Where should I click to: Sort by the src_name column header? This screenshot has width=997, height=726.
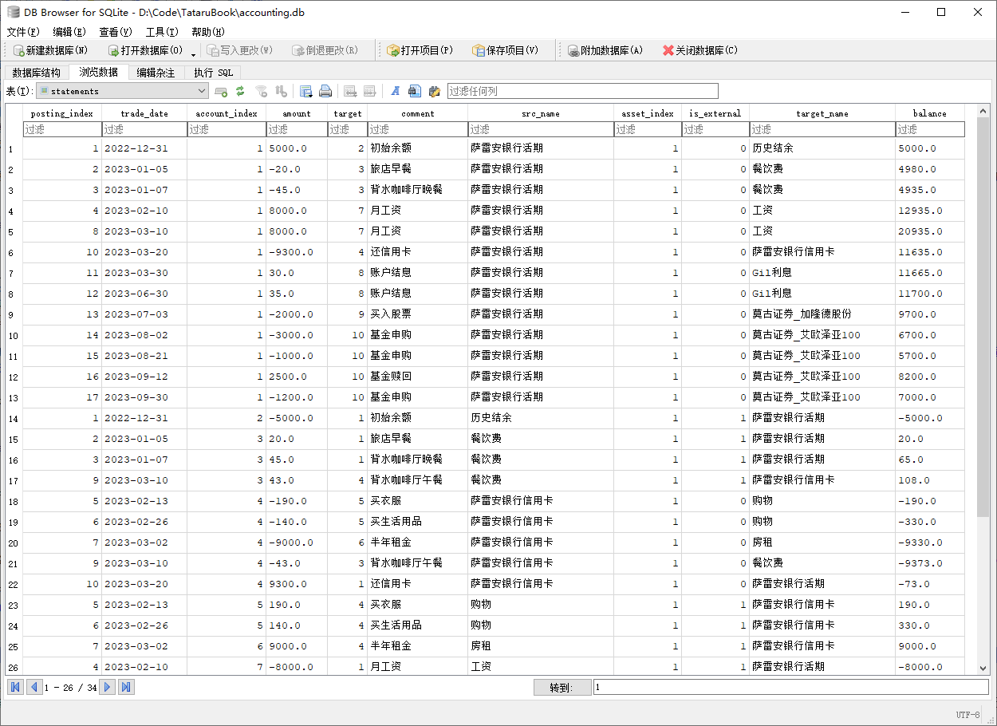541,113
